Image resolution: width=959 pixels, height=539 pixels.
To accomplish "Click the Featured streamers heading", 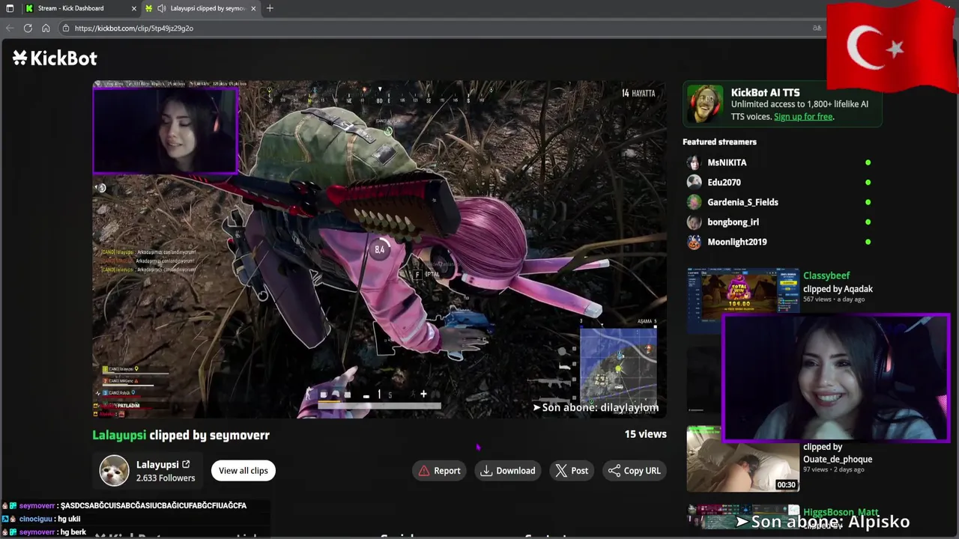I will pyautogui.click(x=719, y=141).
